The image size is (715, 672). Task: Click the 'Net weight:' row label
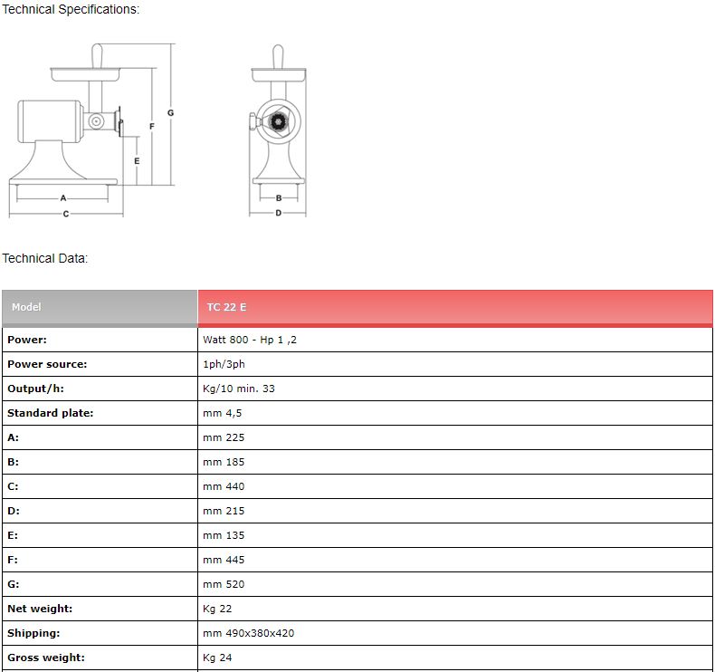tap(40, 609)
